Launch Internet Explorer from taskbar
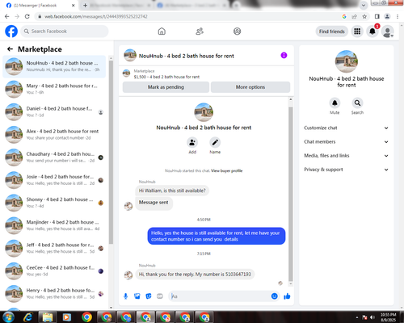The image size is (404, 323). coord(28,317)
